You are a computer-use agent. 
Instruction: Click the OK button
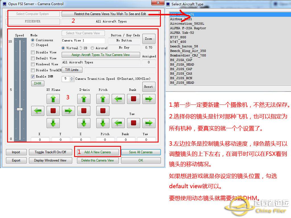[141, 160]
